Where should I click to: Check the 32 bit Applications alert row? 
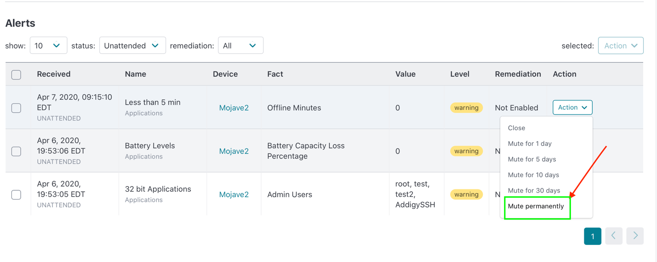click(16, 194)
